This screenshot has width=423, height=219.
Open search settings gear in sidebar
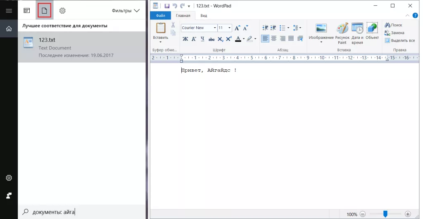point(9,178)
